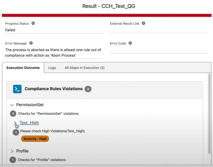Click the PermissionSet section title
Image resolution: width=213 pixels, height=167 pixels.
tap(30, 105)
